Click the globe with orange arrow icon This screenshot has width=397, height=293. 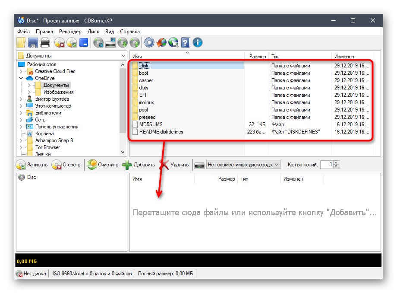point(161,42)
